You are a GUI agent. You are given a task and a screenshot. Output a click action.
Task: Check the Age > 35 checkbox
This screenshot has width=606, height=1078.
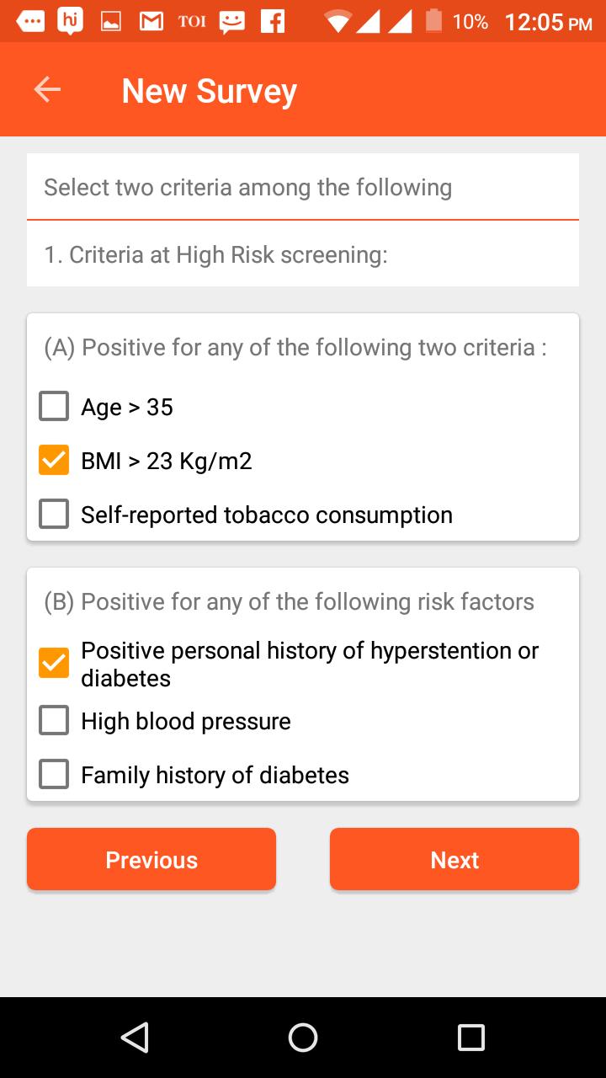(54, 407)
